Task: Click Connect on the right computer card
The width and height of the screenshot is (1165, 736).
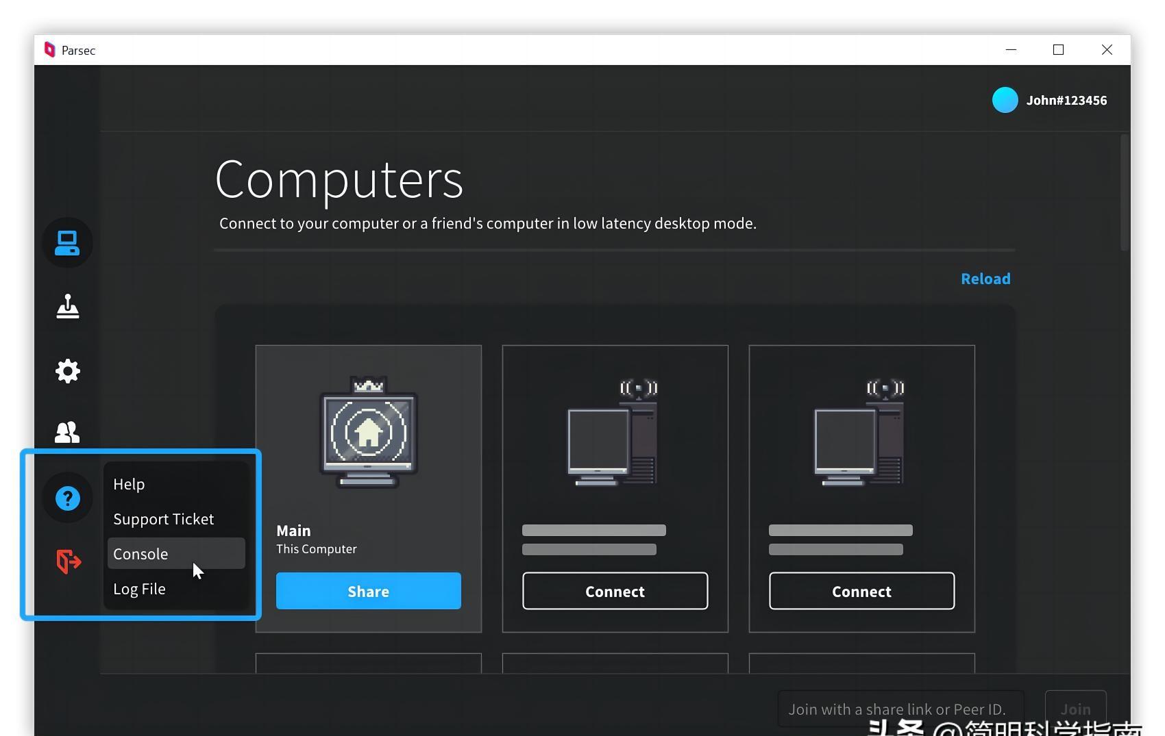Action: pos(862,591)
